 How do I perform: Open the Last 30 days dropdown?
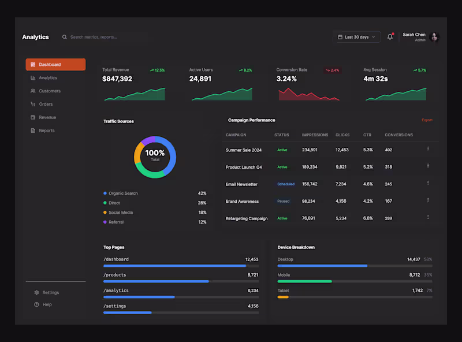(357, 37)
